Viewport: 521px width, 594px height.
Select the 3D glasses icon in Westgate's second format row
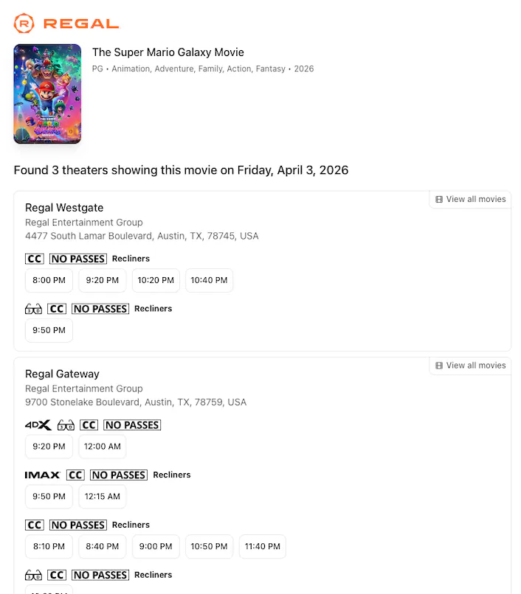click(32, 308)
